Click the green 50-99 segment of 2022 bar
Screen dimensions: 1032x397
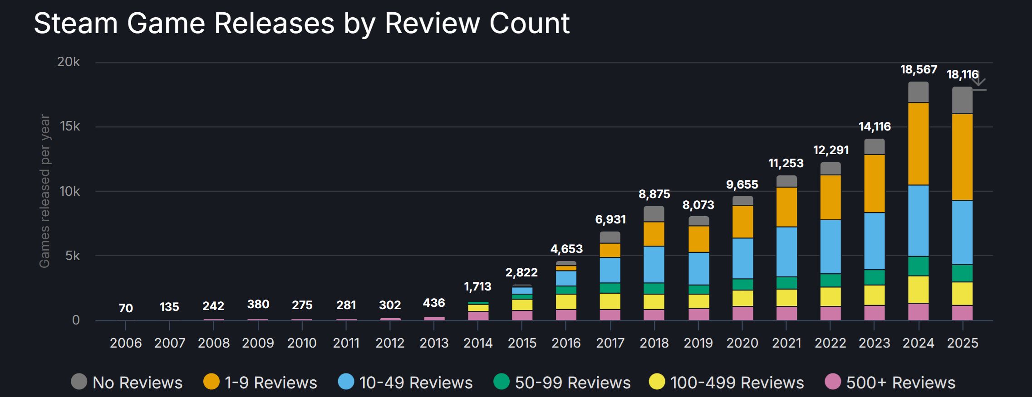coord(830,280)
